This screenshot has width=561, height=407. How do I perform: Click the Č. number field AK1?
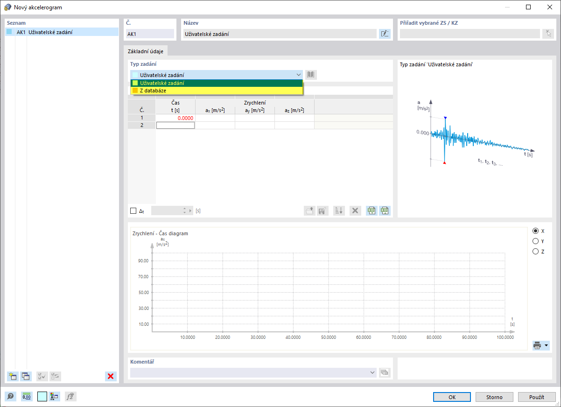149,34
